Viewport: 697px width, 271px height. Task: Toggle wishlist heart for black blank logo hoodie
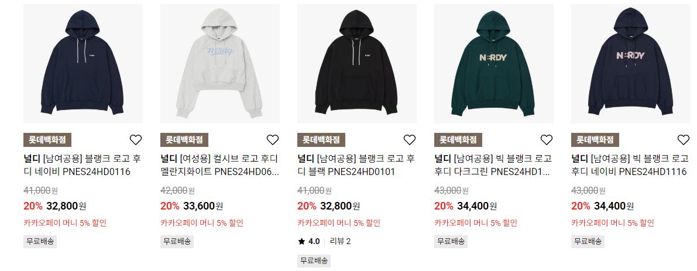pos(410,140)
